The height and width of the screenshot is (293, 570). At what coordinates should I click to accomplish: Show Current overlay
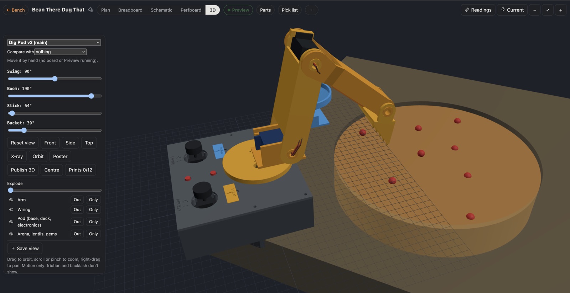[x=512, y=10]
